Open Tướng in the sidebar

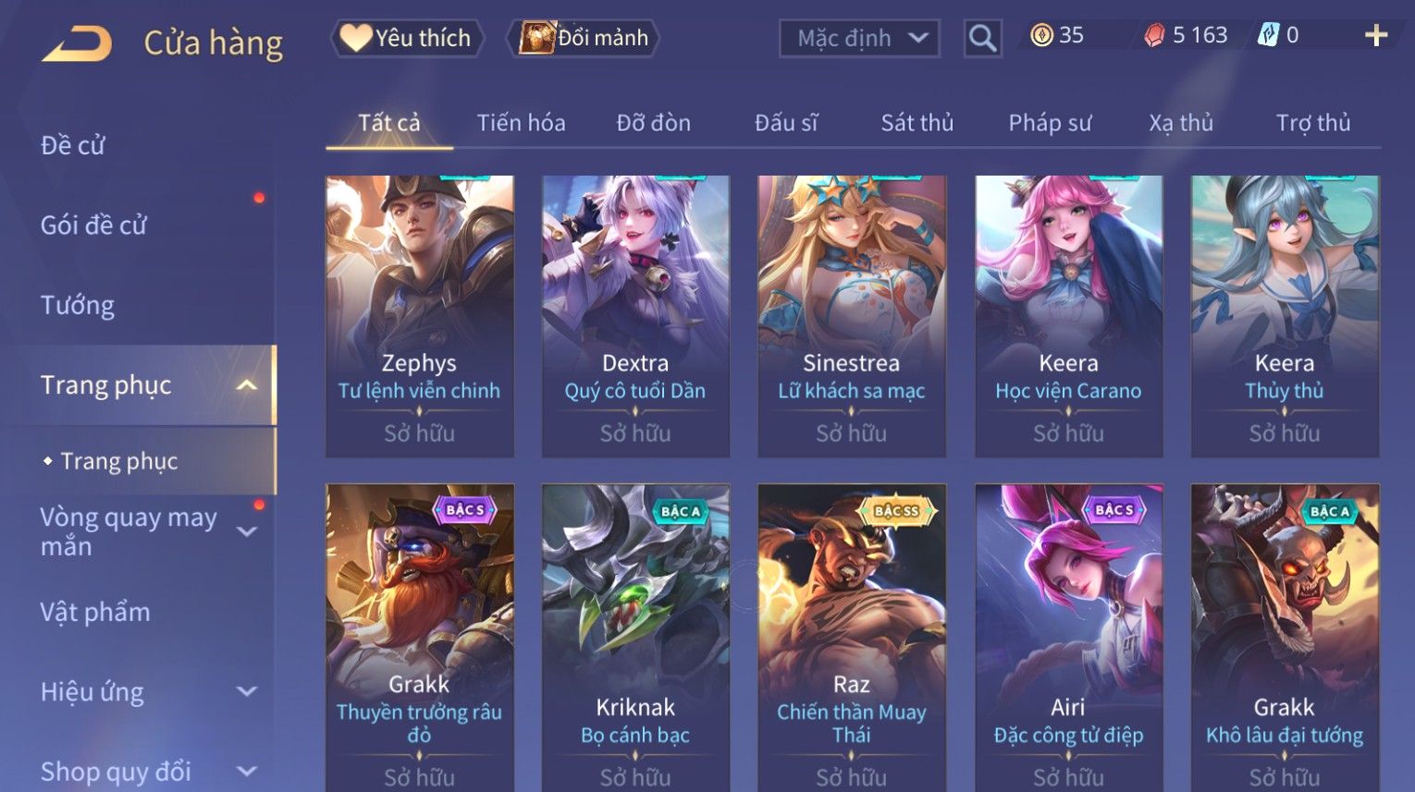coord(78,305)
